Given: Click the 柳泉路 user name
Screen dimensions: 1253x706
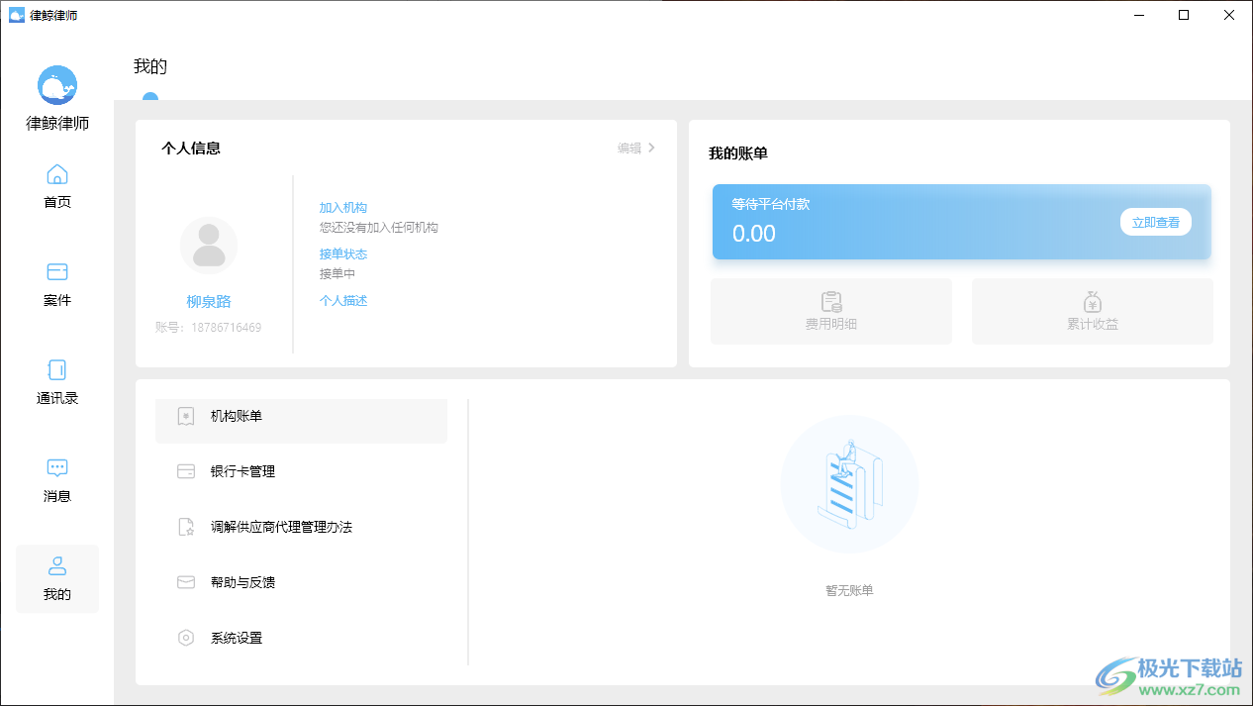Looking at the screenshot, I should click(x=209, y=302).
